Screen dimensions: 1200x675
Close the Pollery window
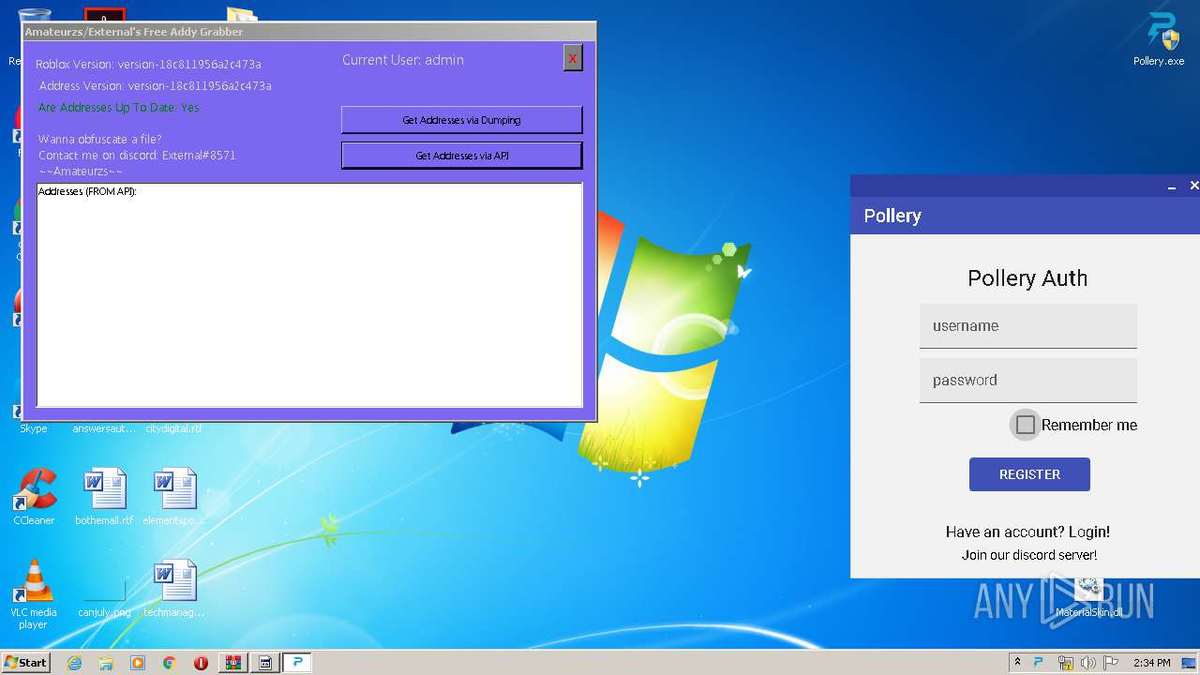(x=1193, y=186)
